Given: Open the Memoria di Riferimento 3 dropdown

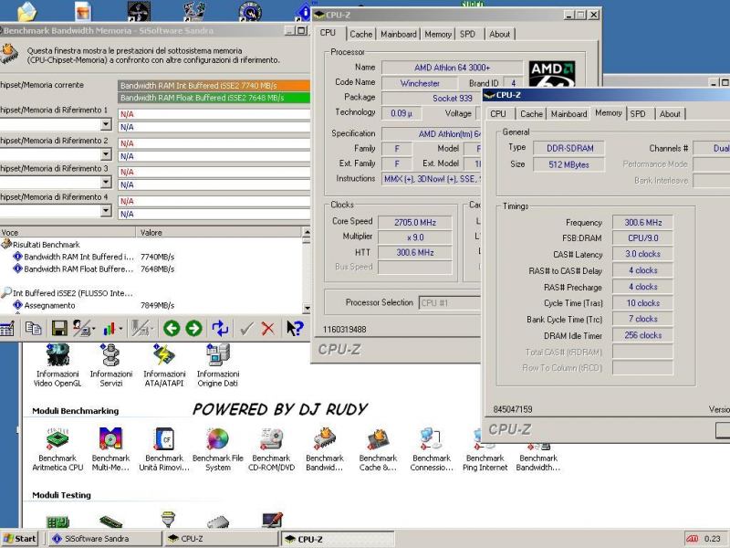Looking at the screenshot, I should 106,182.
